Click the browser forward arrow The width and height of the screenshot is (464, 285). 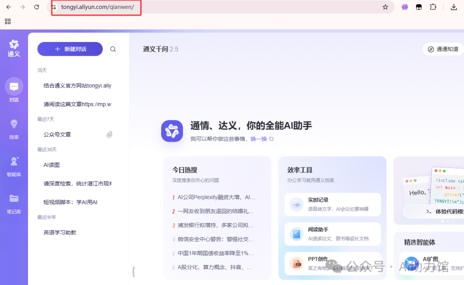22,7
